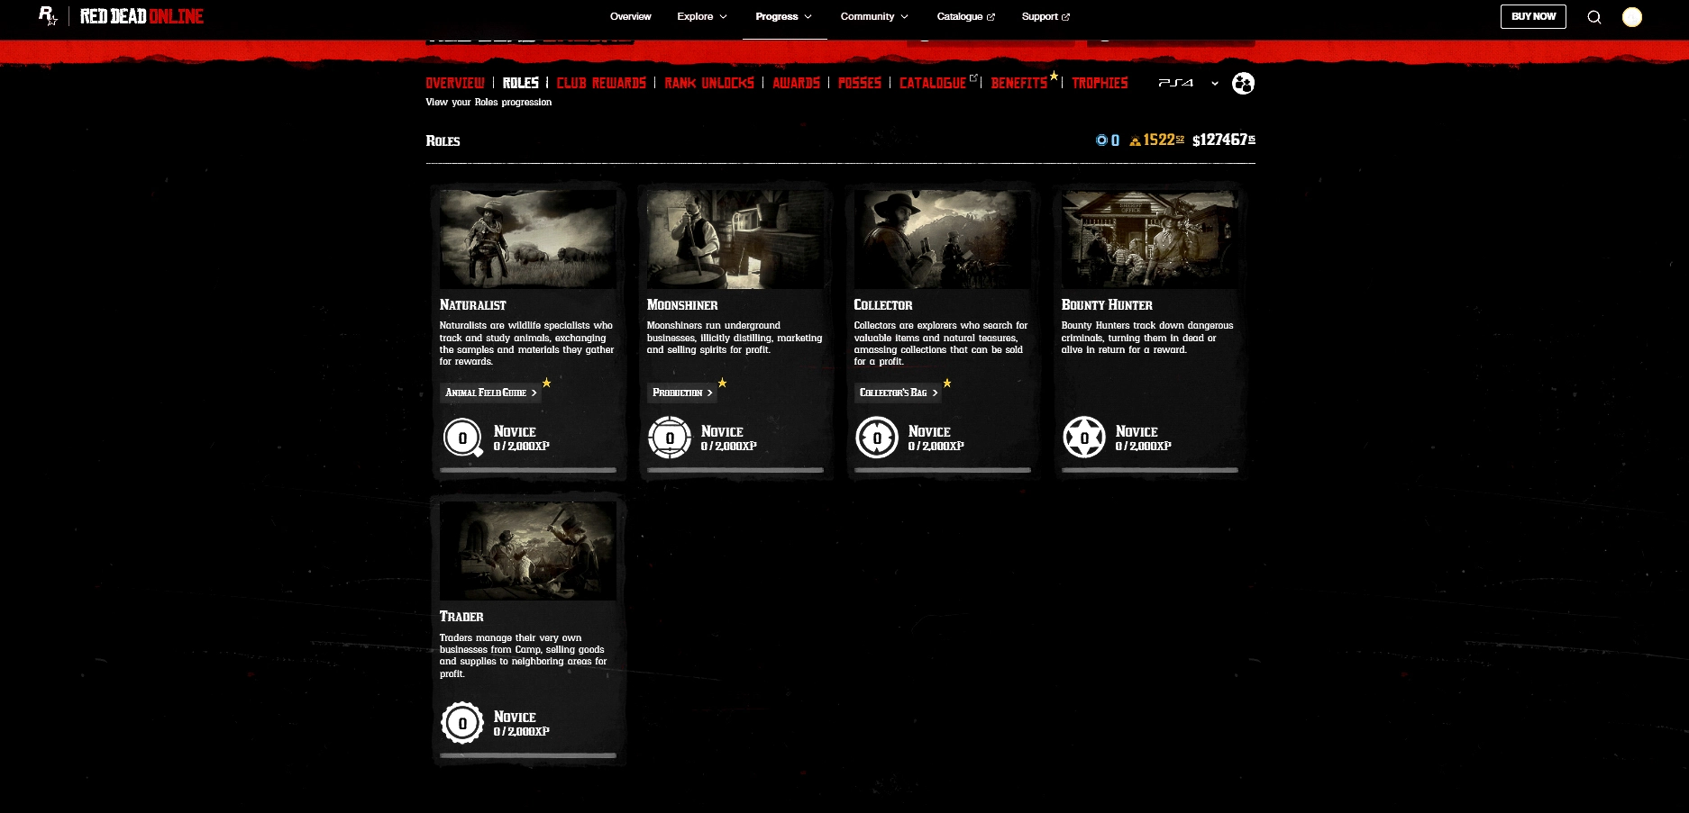Click the Red Dead Online logo

point(142,16)
